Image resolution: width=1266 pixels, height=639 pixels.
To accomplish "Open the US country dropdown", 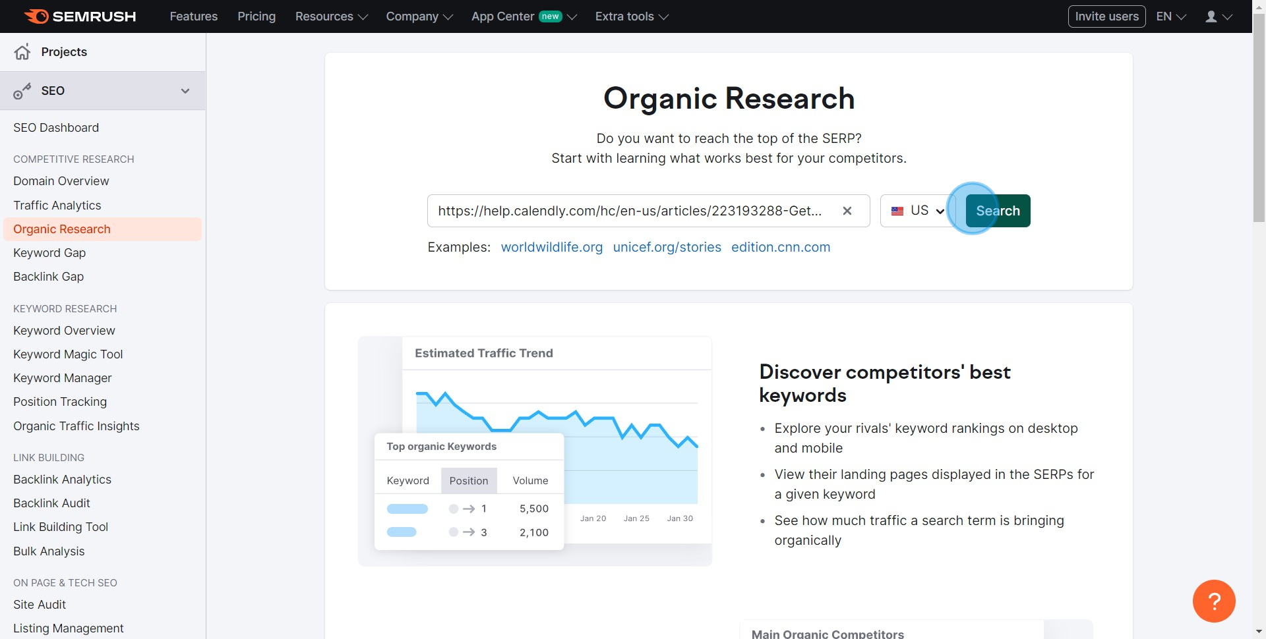I will [x=917, y=211].
